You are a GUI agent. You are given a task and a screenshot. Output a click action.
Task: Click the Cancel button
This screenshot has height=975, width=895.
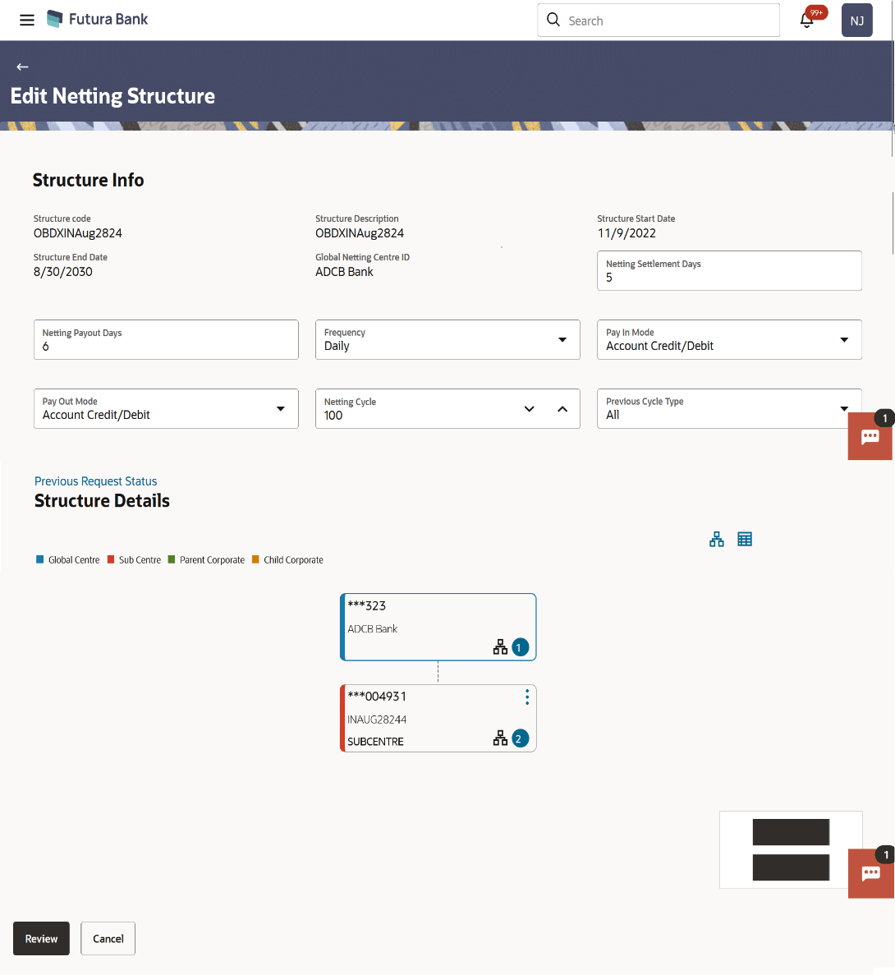click(x=108, y=938)
